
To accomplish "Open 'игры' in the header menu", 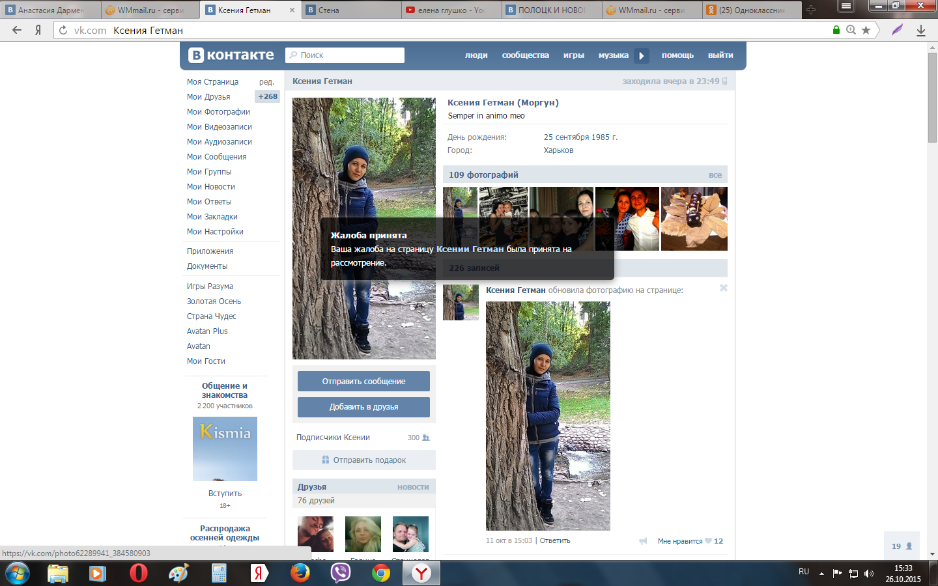I will pos(574,55).
